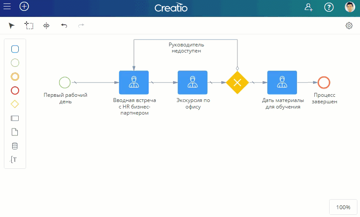360x217 pixels.
Task: Select the orange end event on canvas
Action: [x=324, y=82]
